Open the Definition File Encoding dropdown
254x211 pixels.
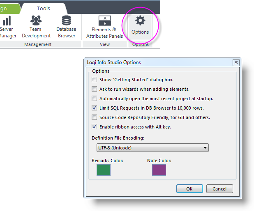coord(152,147)
